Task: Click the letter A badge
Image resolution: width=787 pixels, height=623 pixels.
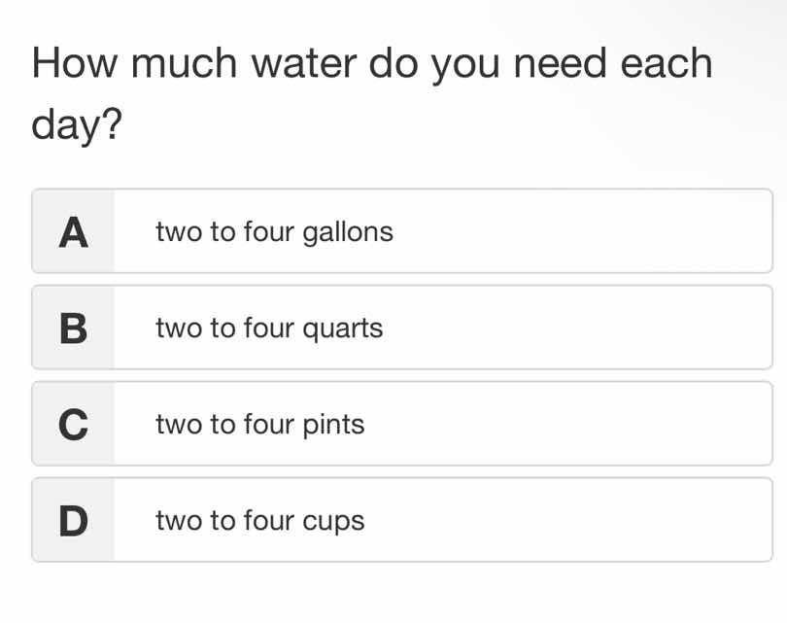Action: pyautogui.click(x=72, y=231)
